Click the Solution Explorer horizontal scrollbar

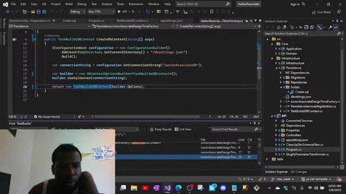[301, 167]
